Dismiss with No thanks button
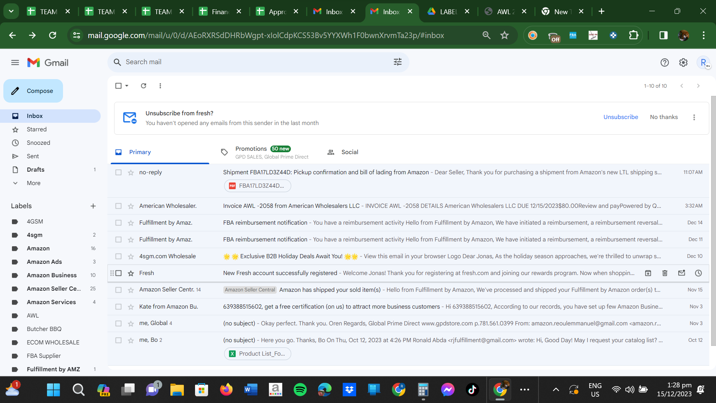The height and width of the screenshot is (403, 716). coord(664,117)
